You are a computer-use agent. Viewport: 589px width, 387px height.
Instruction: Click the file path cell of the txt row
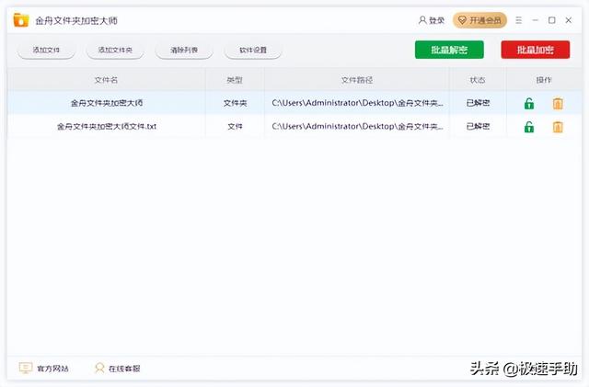357,127
